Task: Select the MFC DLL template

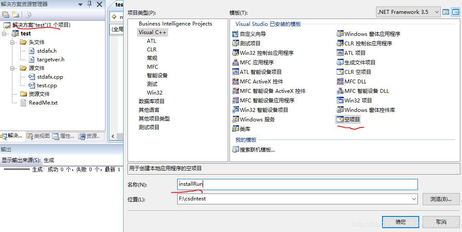Action: pyautogui.click(x=351, y=81)
